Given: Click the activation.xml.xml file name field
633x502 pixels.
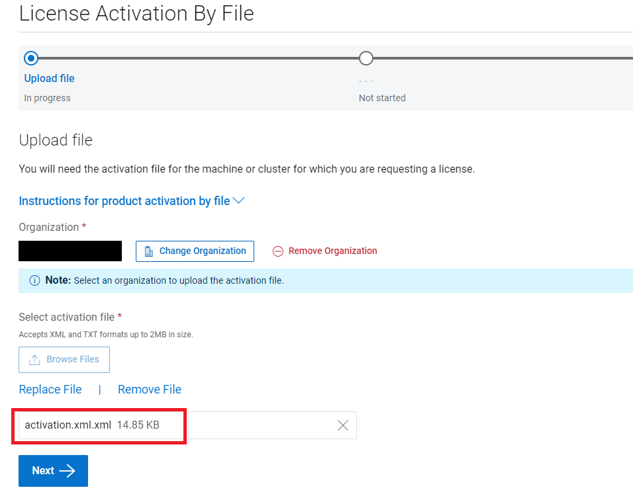Looking at the screenshot, I should [x=99, y=425].
